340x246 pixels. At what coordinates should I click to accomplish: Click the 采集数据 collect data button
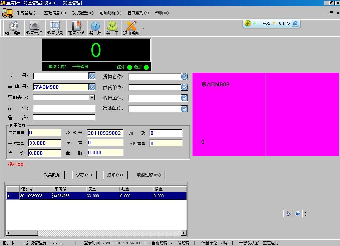[x=52, y=175]
